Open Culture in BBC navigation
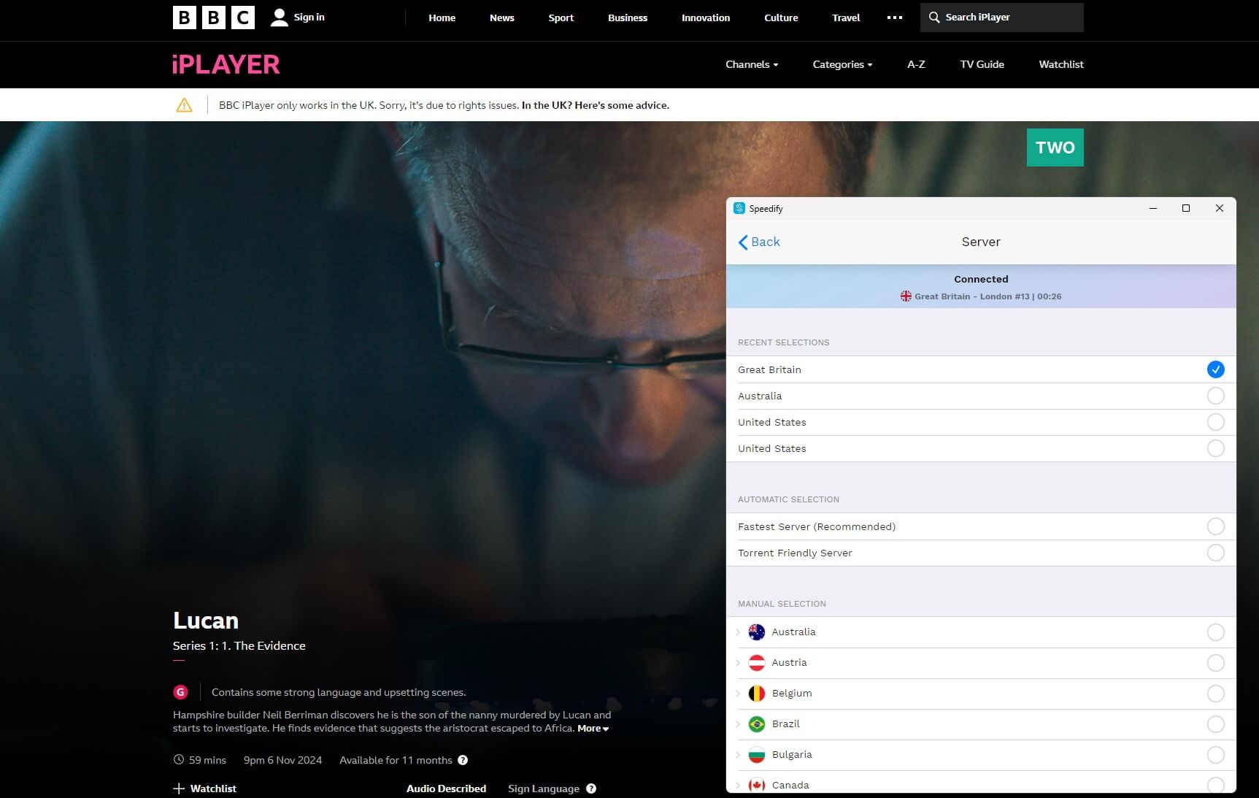Screen dimensions: 1259x798 pos(781,18)
